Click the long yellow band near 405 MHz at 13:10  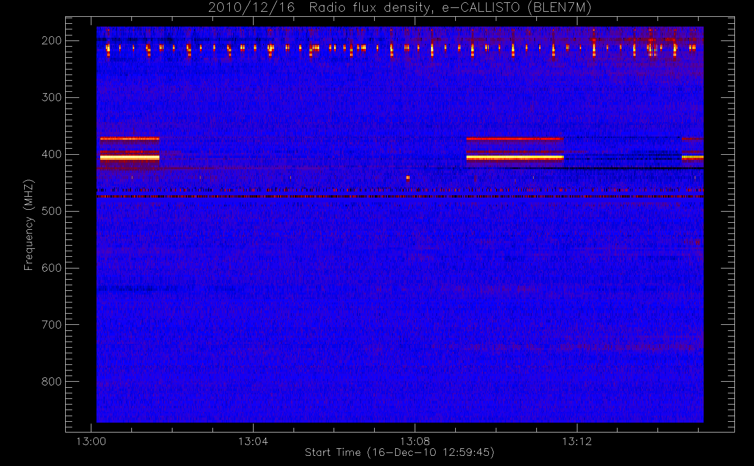click(515, 158)
